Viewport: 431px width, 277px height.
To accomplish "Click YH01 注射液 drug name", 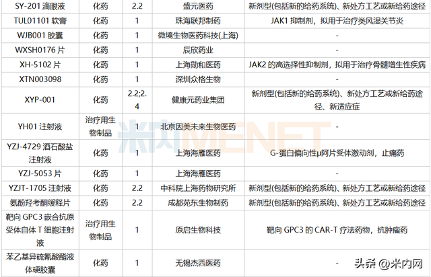I will 40,126.
